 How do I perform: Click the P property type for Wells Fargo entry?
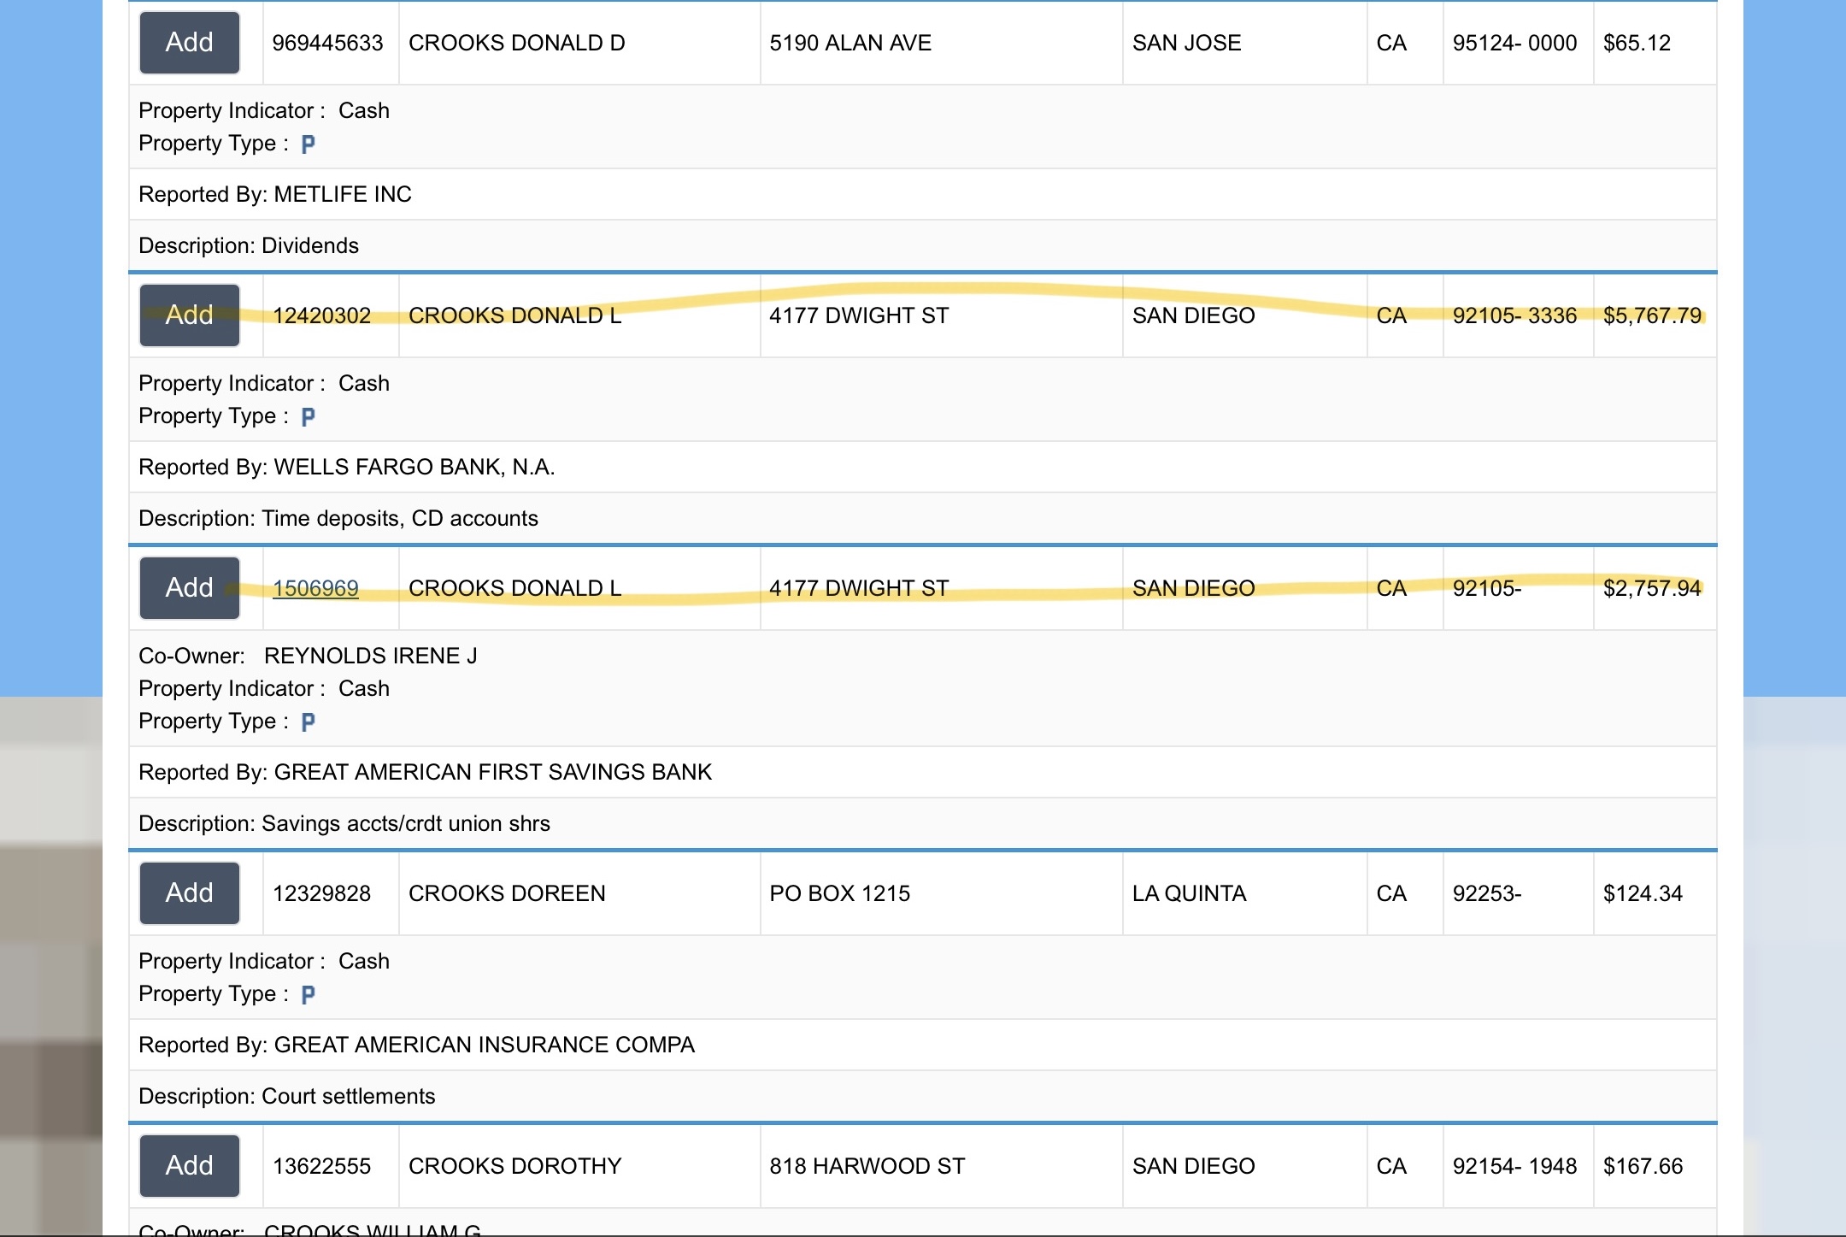pos(309,417)
